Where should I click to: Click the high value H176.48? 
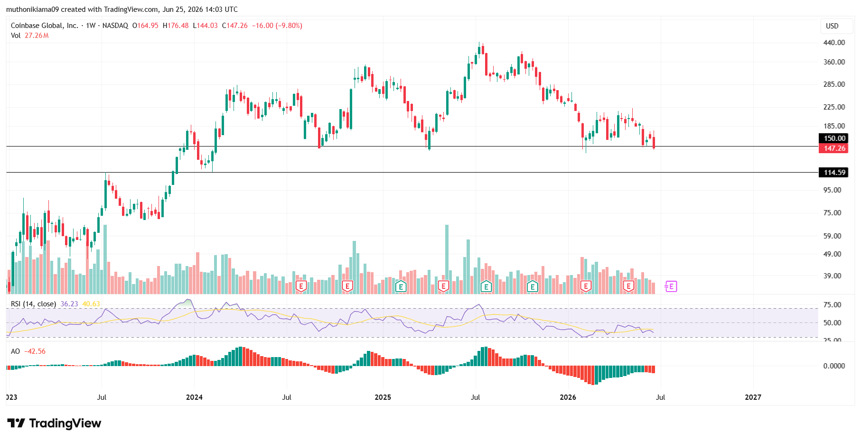176,26
